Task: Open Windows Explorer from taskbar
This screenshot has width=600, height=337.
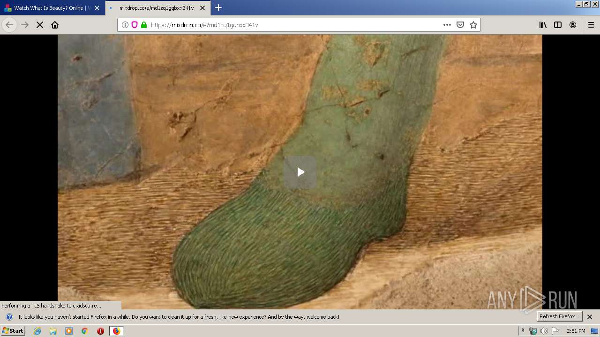Action: pyautogui.click(x=53, y=331)
